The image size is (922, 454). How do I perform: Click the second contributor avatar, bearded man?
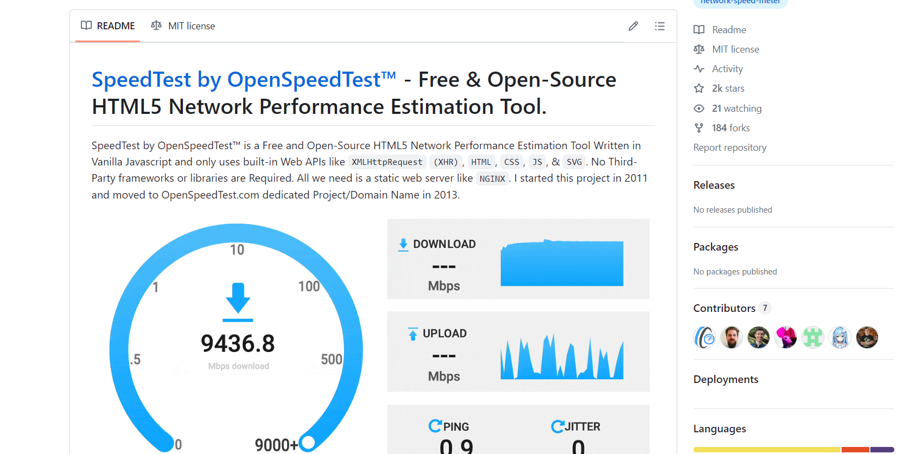pos(732,337)
